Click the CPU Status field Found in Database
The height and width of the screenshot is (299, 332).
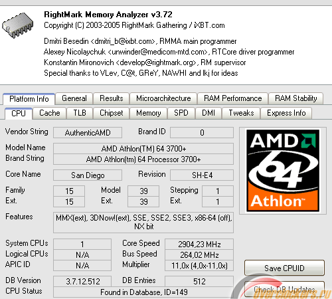click(143, 292)
